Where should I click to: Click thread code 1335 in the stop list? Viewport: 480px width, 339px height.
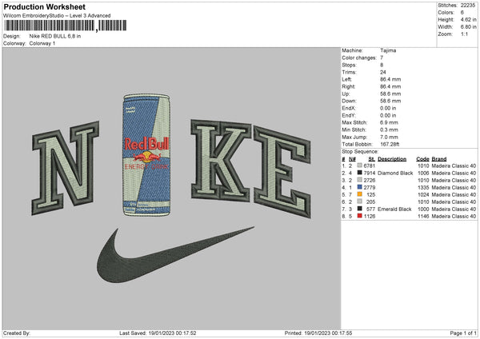[423, 188]
